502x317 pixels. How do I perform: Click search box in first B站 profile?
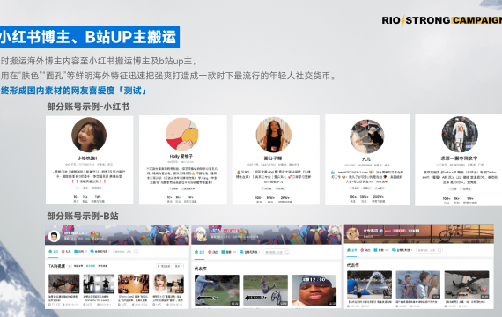click(126, 251)
